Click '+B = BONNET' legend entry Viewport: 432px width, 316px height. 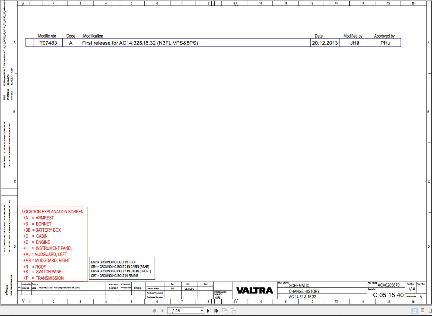click(x=37, y=224)
